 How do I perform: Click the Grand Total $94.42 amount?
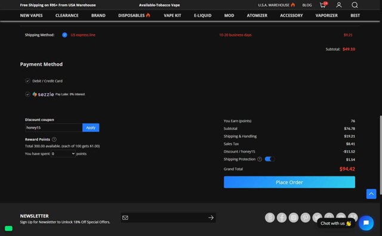click(x=347, y=169)
